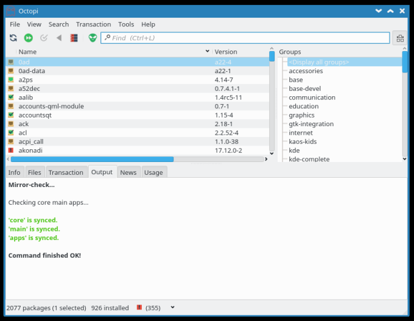Switch to the Files tab
This screenshot has width=414, height=321.
coord(35,172)
